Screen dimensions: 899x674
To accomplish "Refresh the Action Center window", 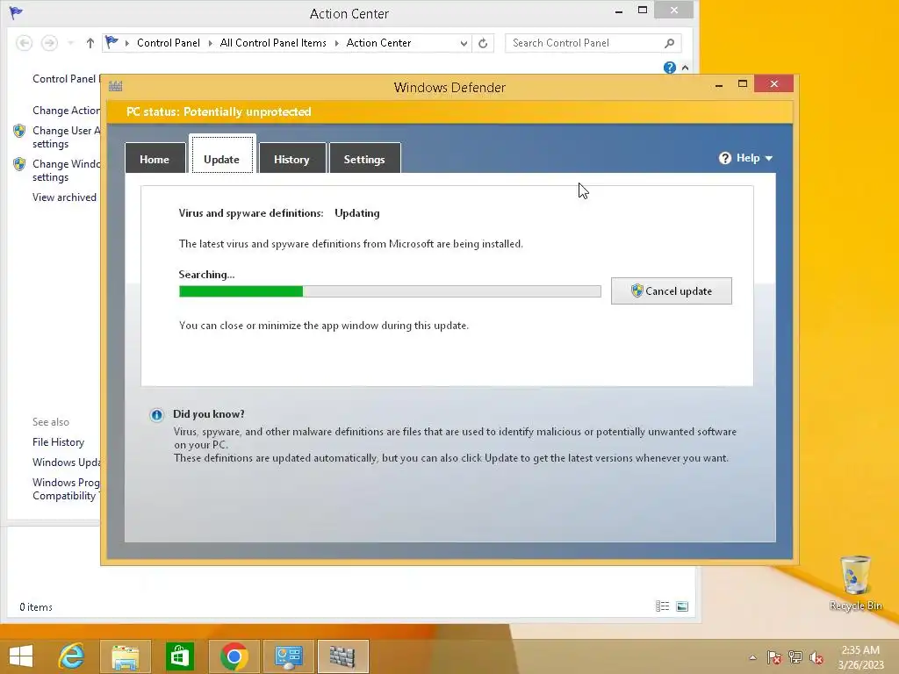I will tap(484, 44).
